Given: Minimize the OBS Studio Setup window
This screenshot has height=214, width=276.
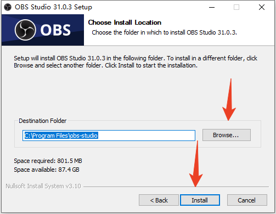Looking at the screenshot, I should (x=212, y=7).
